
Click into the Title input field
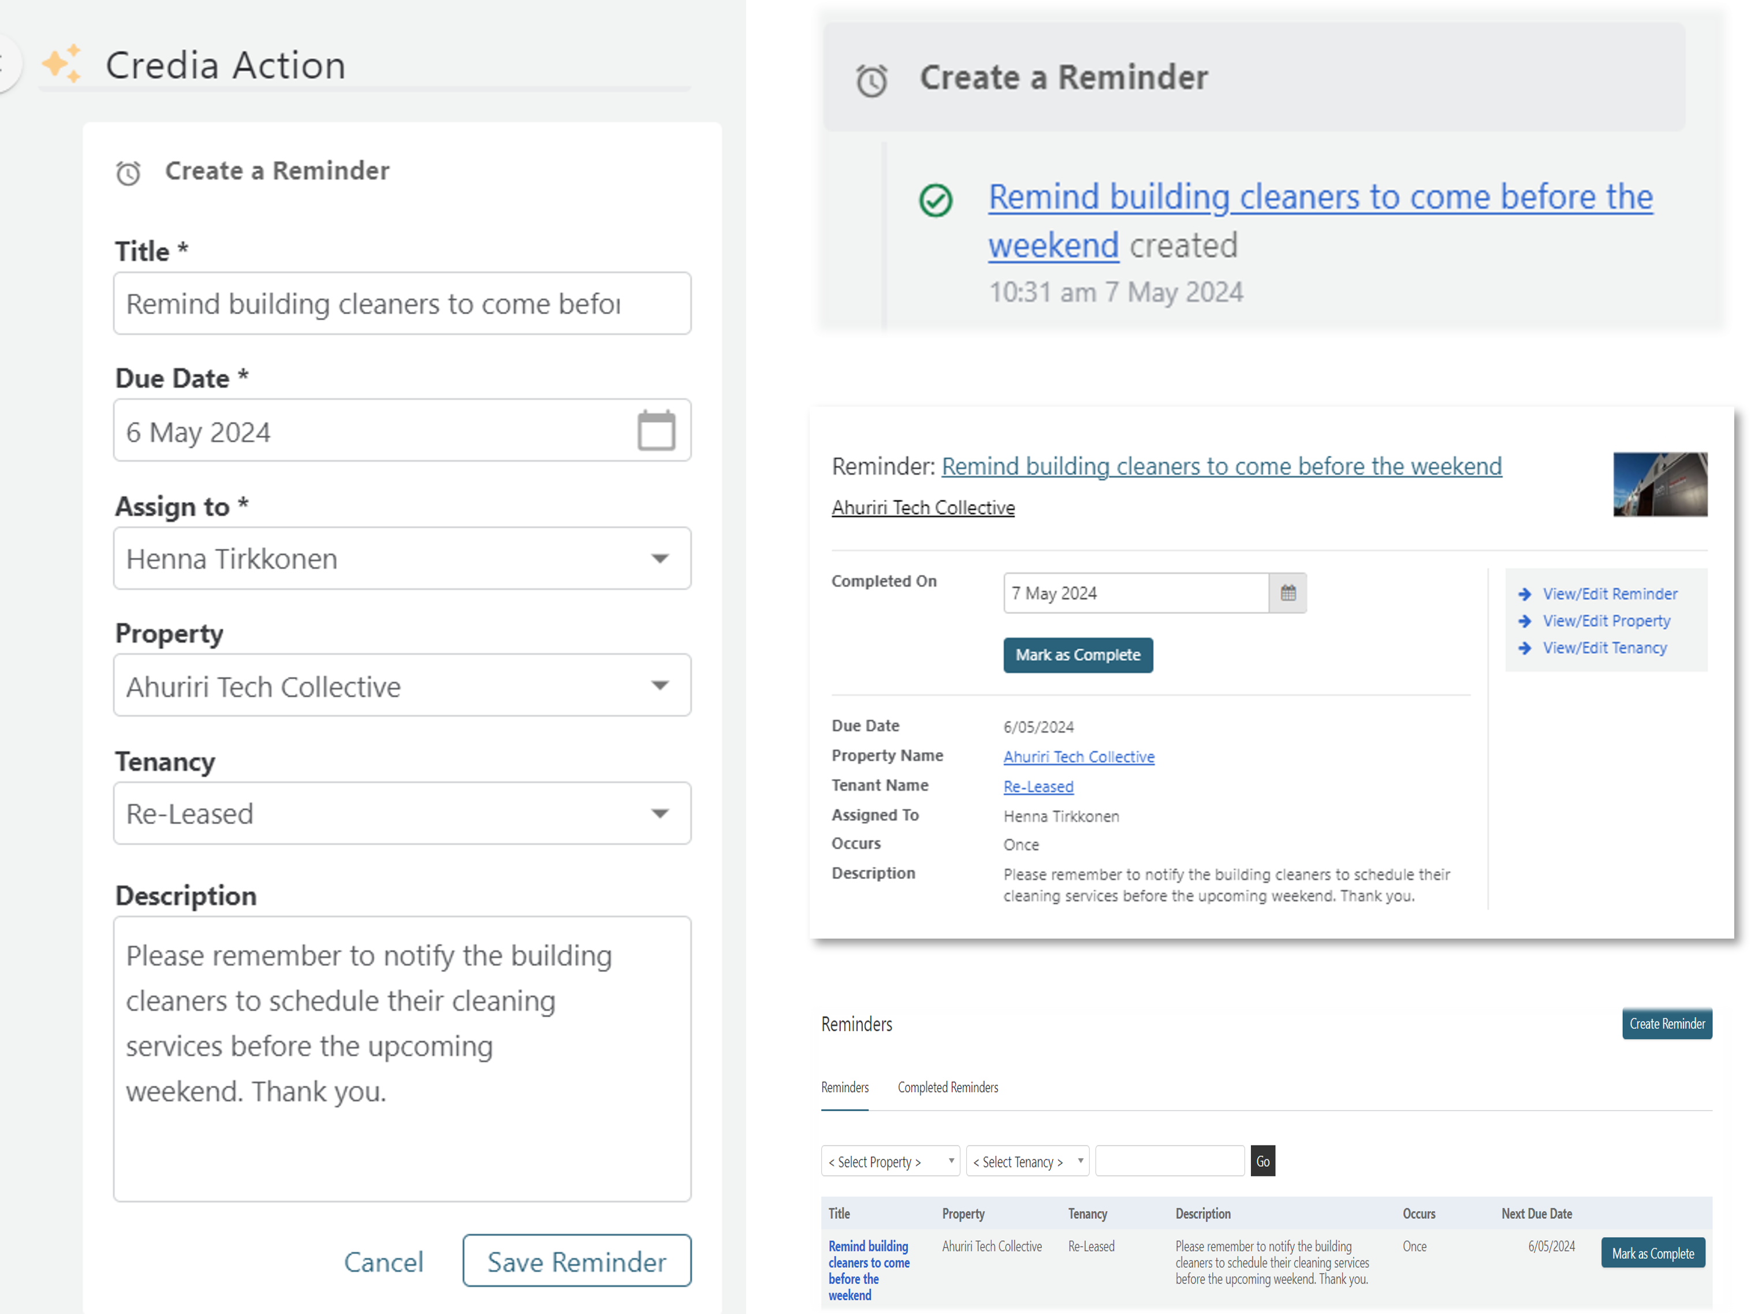pos(401,304)
